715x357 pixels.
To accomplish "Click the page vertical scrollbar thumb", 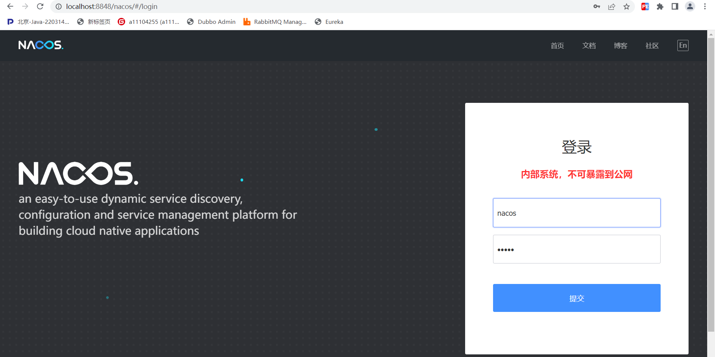I will coord(711,184).
